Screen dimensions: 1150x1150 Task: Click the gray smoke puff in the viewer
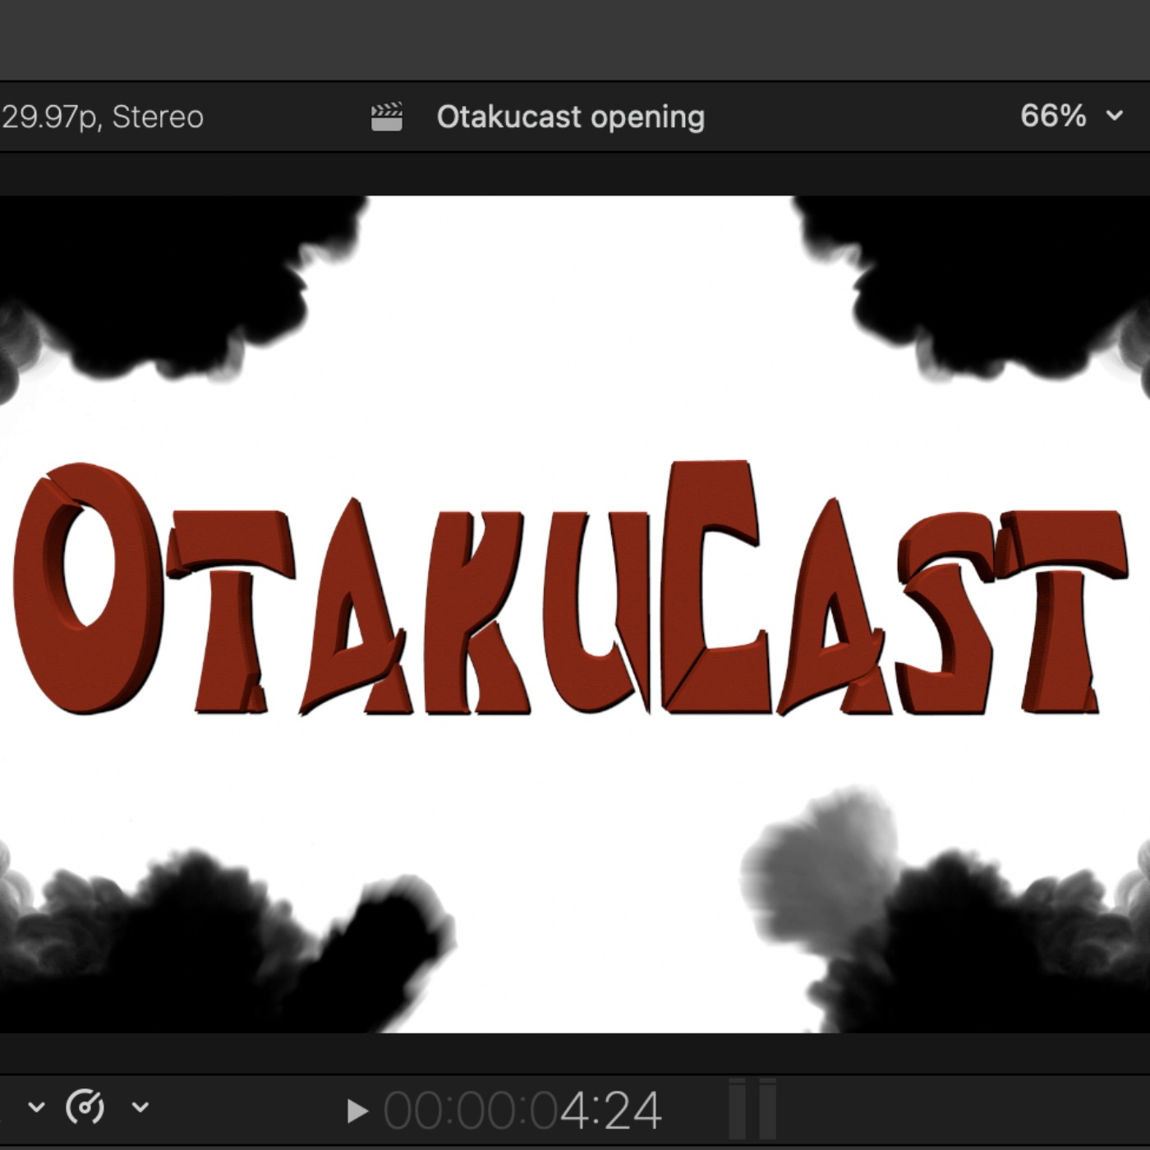(x=821, y=862)
